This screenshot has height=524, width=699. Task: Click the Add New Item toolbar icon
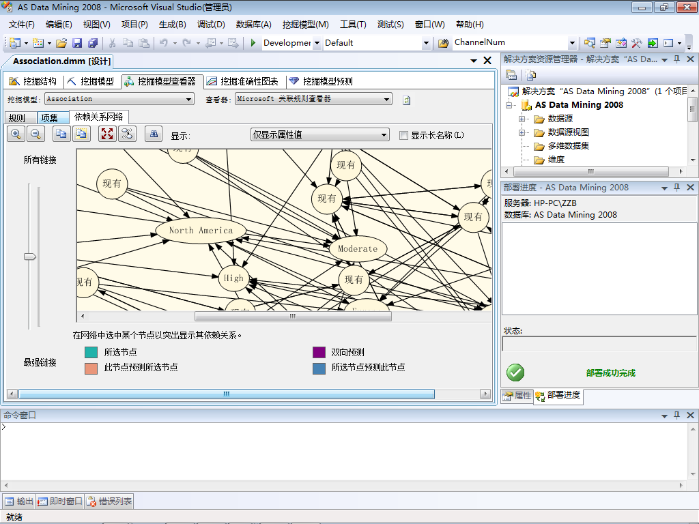tap(38, 43)
